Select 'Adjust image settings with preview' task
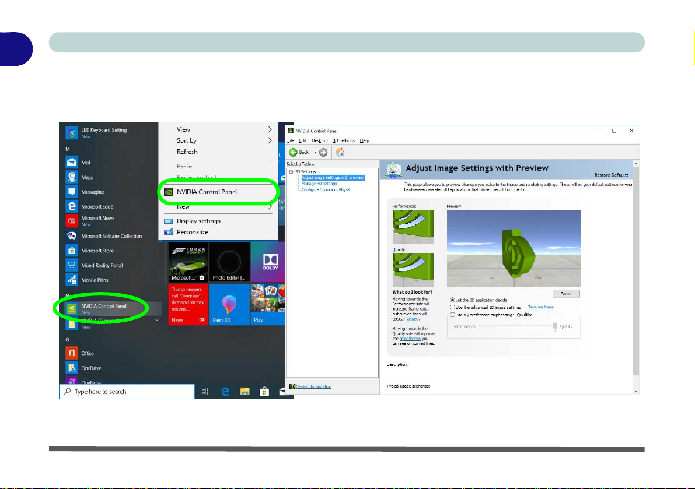Viewport: 695px width, 489px height. (333, 177)
